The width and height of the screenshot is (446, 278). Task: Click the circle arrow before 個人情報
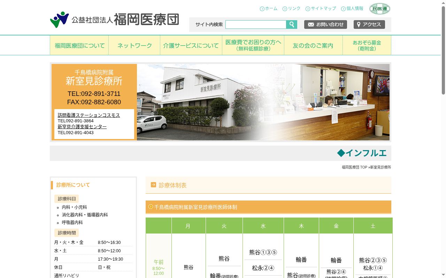343,9
